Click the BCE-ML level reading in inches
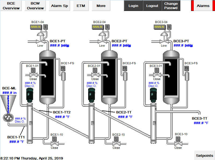Viewport: 215px width, 160px height. coord(9,93)
